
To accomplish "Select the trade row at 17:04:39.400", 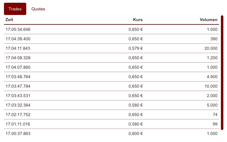I will [111, 39].
